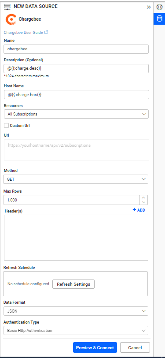
Task: Open the Data Format dropdown
Action: [x=76, y=311]
